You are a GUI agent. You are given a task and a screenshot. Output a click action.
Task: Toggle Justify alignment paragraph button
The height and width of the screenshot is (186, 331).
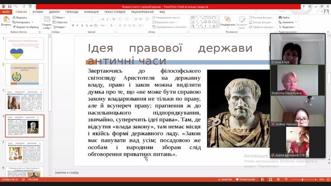(134, 26)
